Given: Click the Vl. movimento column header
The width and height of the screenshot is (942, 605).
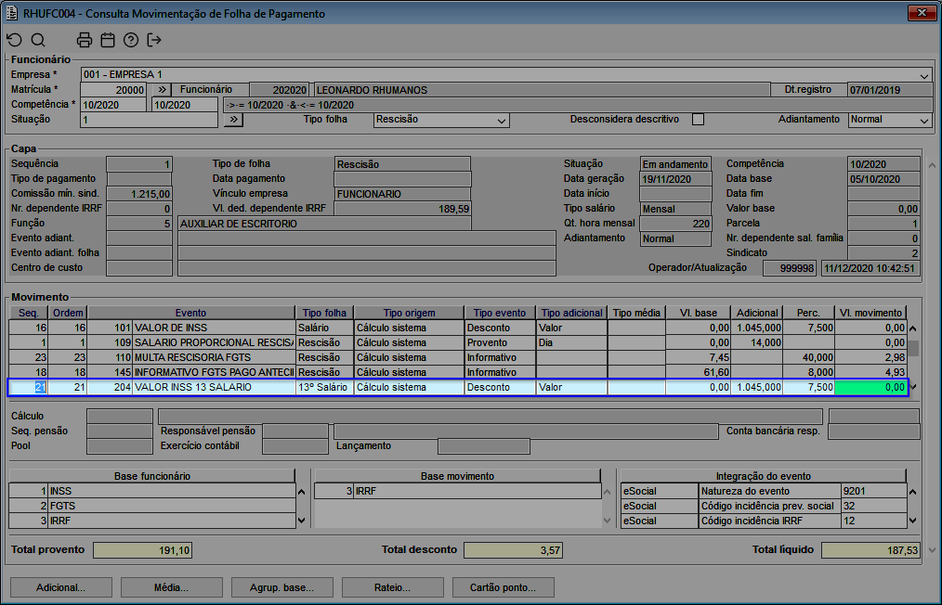Looking at the screenshot, I should [x=871, y=313].
